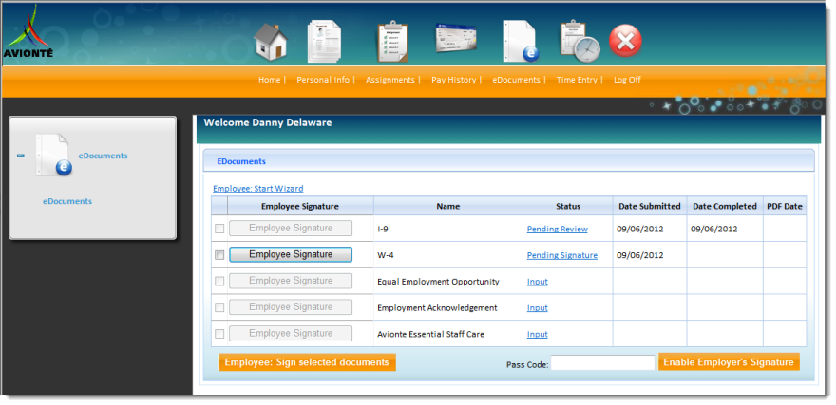Click the Pass Code input field
Viewport: 836px width, 405px height.
pos(603,363)
